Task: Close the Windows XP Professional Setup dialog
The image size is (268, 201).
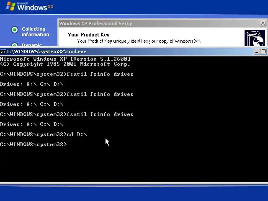Action: point(263,23)
